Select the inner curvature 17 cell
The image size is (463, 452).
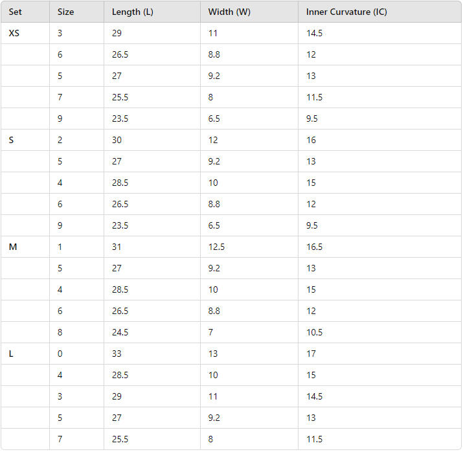311,354
